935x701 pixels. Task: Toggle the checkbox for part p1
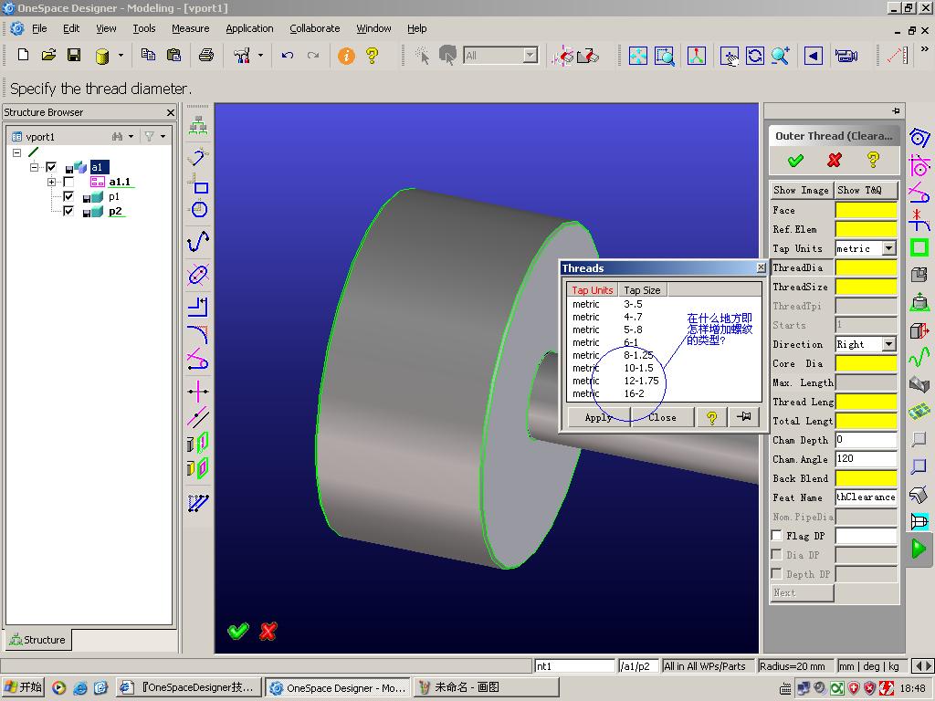68,197
